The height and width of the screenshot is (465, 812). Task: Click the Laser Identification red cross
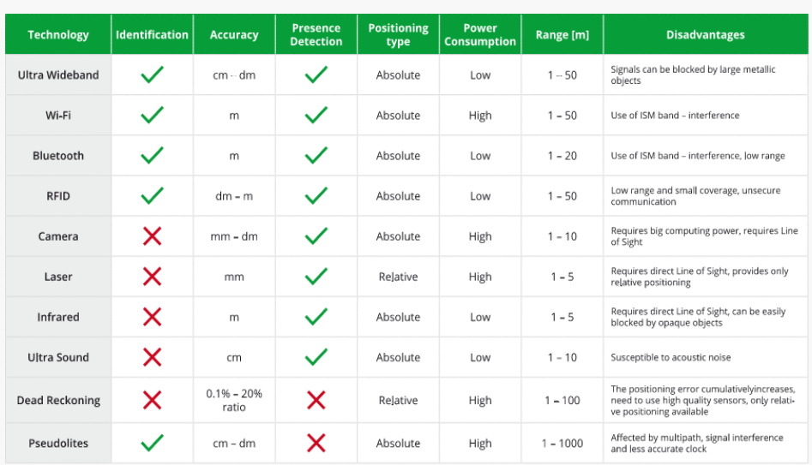point(152,277)
